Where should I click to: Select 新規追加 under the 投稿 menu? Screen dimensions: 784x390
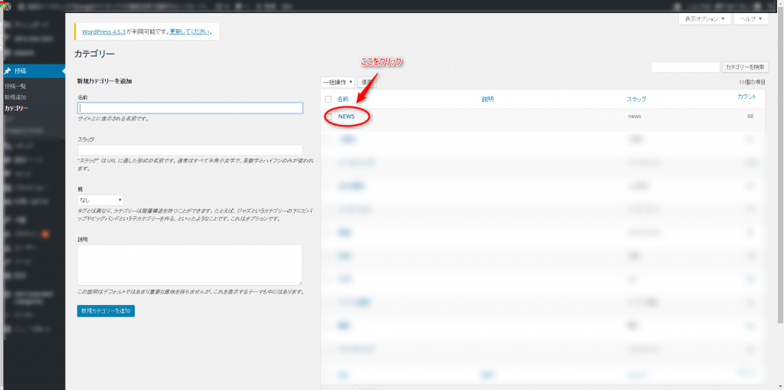pos(15,97)
